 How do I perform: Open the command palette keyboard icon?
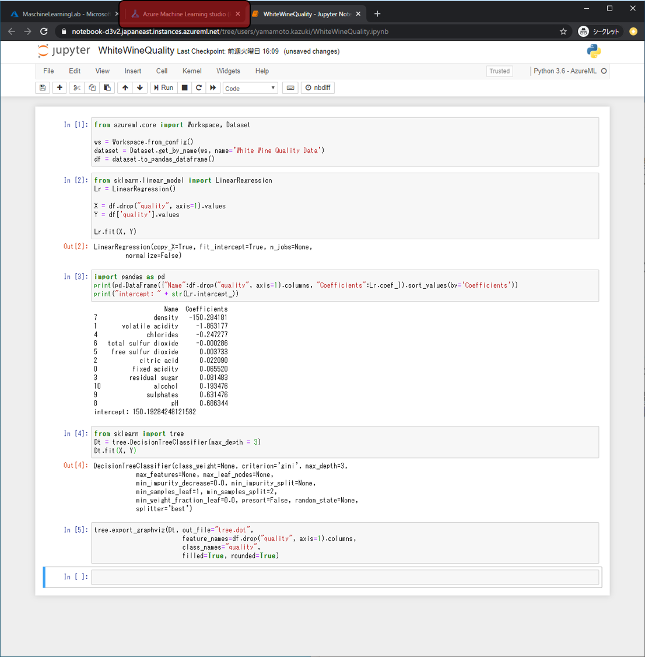coord(290,88)
